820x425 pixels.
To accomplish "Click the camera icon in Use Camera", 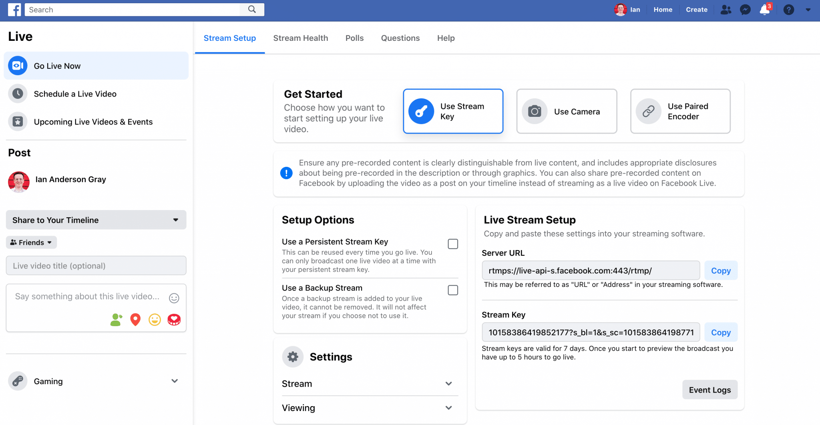I will [535, 111].
